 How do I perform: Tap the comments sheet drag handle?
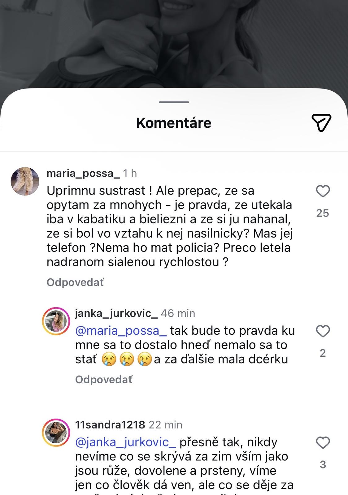coord(174,102)
